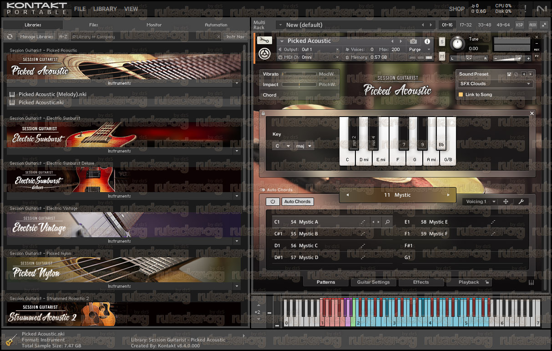
Task: Click the Auto Chords button
Action: pyautogui.click(x=297, y=202)
